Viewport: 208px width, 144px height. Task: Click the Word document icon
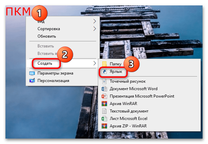pos(104,89)
